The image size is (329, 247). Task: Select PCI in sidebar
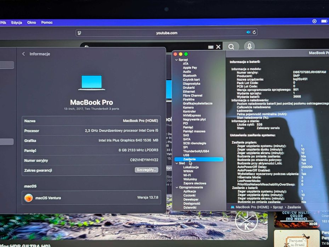186,123
